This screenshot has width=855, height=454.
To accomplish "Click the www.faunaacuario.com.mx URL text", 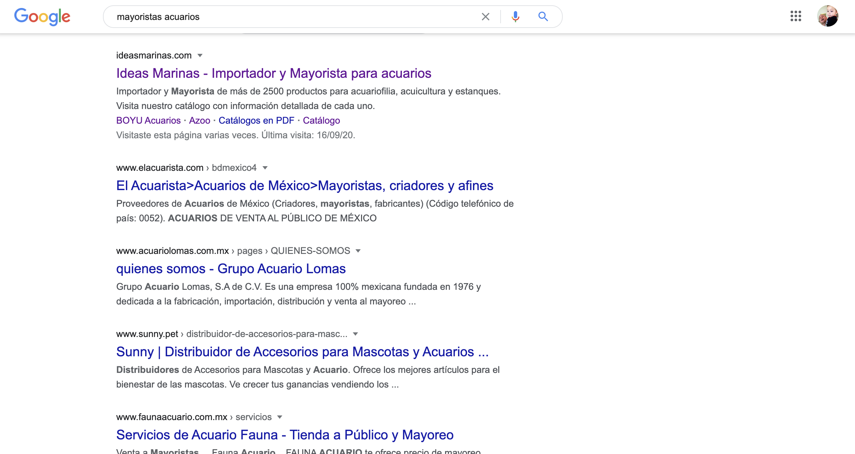I will point(172,417).
